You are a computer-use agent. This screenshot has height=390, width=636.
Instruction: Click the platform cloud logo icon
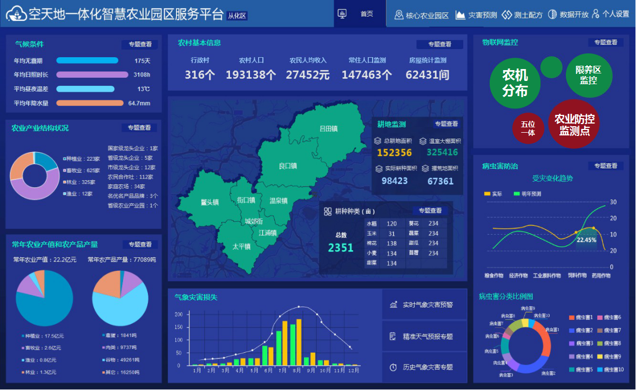tap(16, 14)
